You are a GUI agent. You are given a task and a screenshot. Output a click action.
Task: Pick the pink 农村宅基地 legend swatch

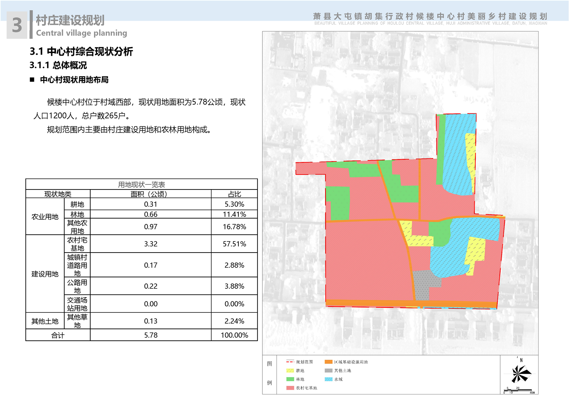[290, 388]
